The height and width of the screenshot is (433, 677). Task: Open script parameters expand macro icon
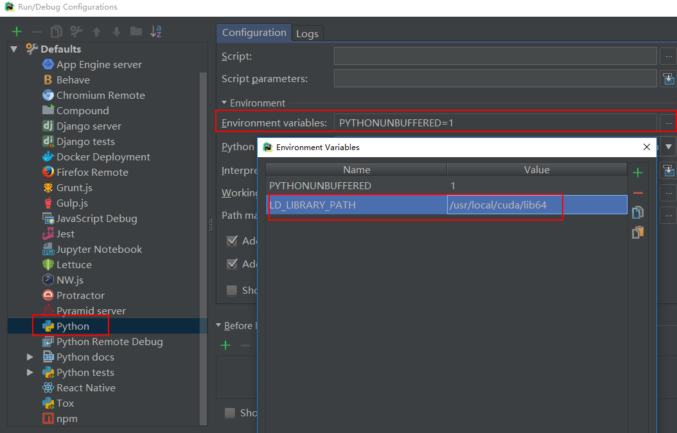[x=669, y=79]
